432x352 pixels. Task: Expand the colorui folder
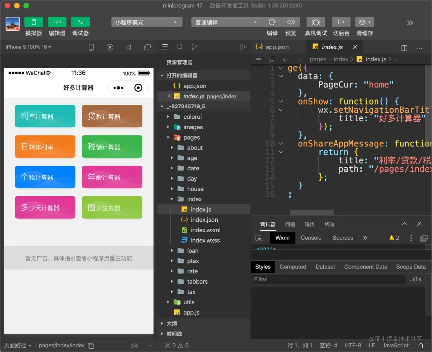(192, 117)
